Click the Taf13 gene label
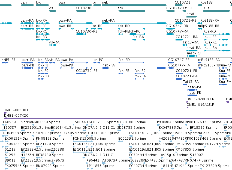 click(187, 8)
